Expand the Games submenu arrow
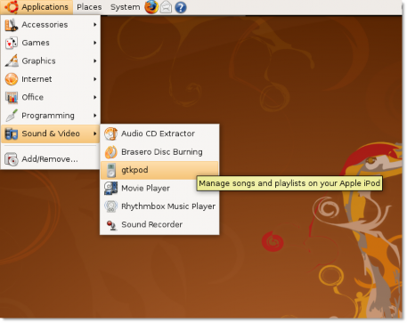Screen dimensions: 407x323 (95, 43)
